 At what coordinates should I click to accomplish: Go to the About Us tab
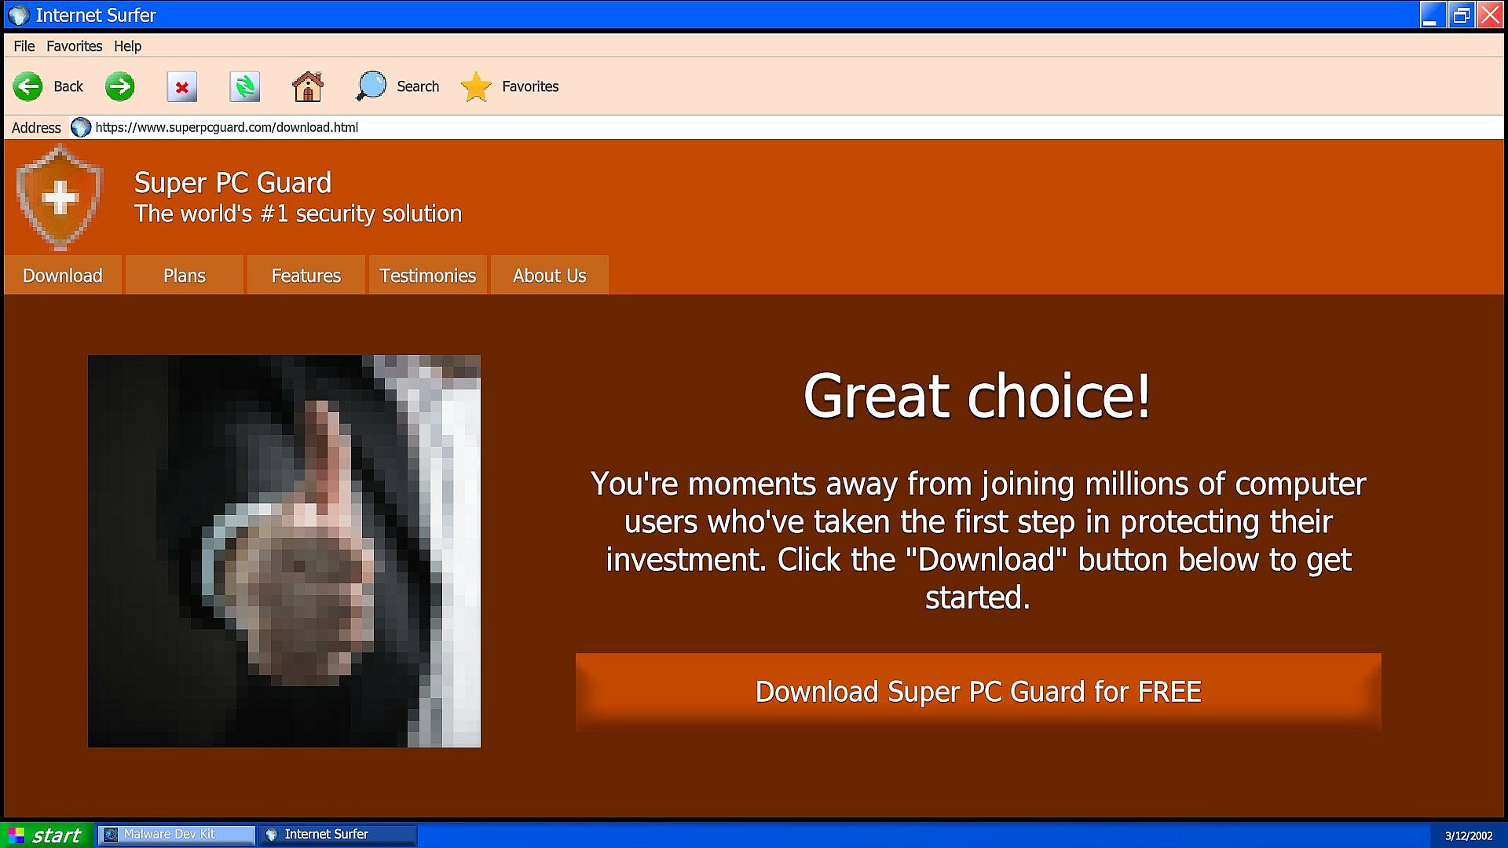tap(549, 276)
